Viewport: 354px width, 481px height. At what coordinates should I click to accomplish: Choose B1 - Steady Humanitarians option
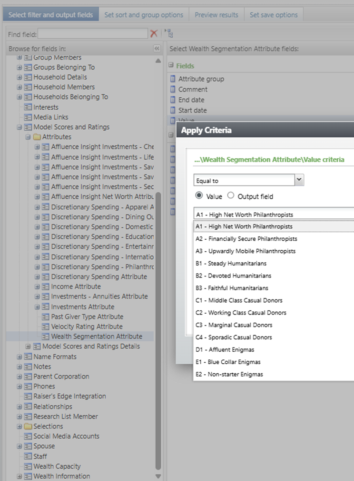pos(274,263)
